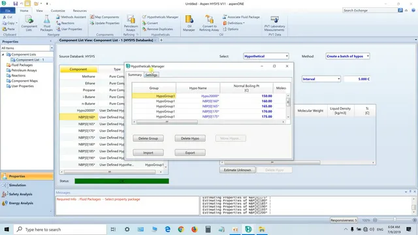This screenshot has height=235, width=418.
Task: Switch to Safety Analysis environment
Action: (20, 195)
